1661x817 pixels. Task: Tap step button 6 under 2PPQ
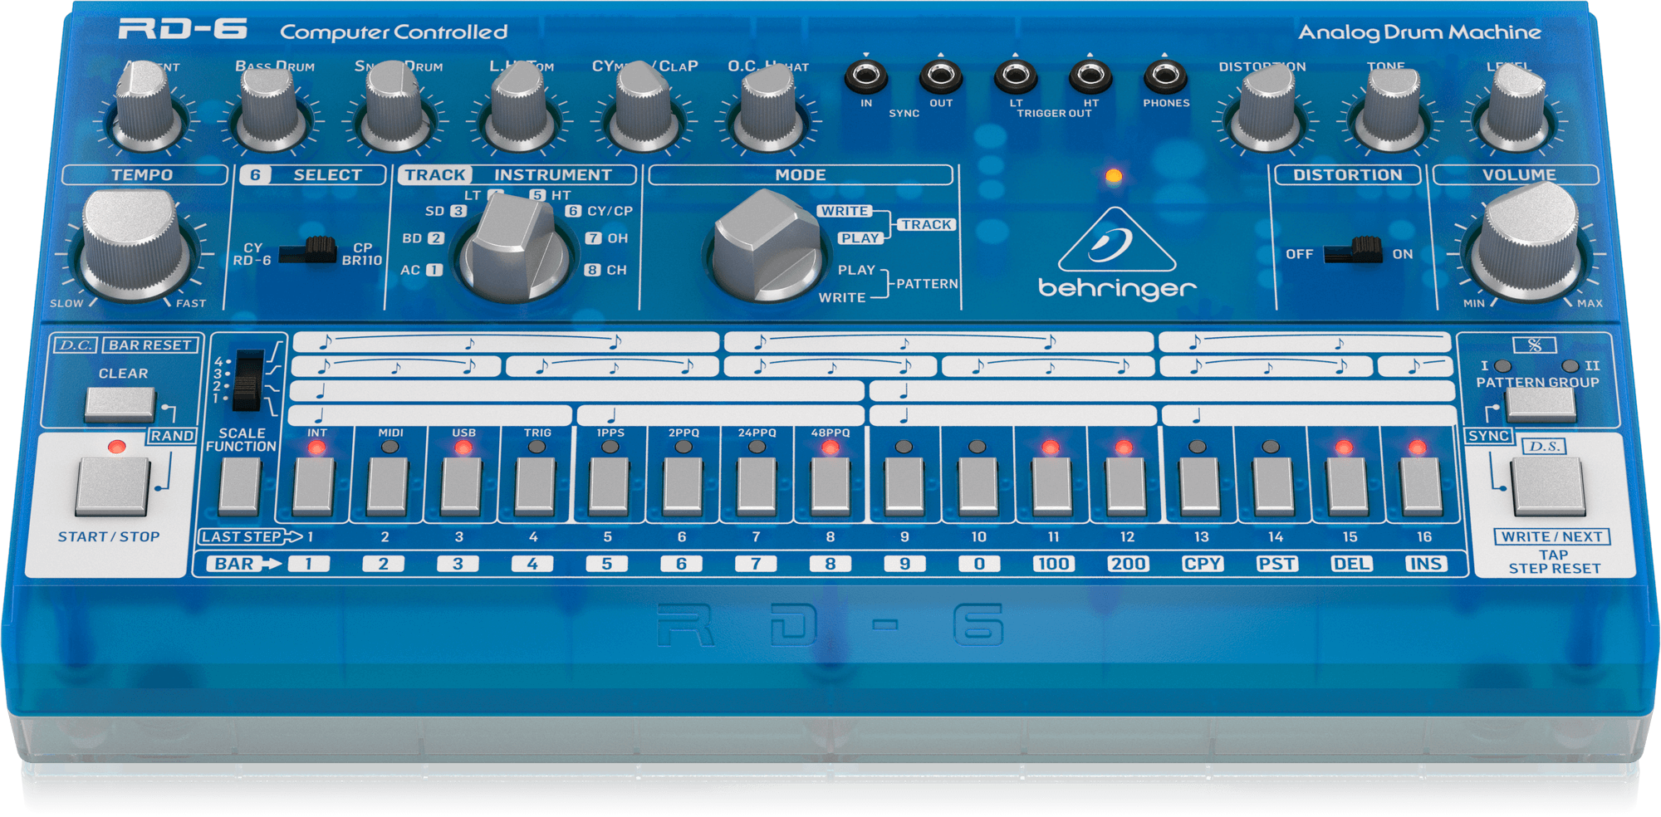[x=684, y=485]
